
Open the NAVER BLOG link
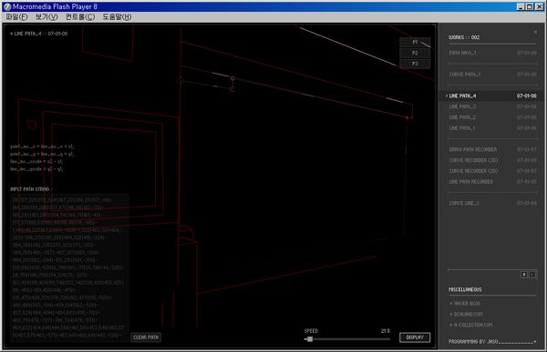click(465, 304)
